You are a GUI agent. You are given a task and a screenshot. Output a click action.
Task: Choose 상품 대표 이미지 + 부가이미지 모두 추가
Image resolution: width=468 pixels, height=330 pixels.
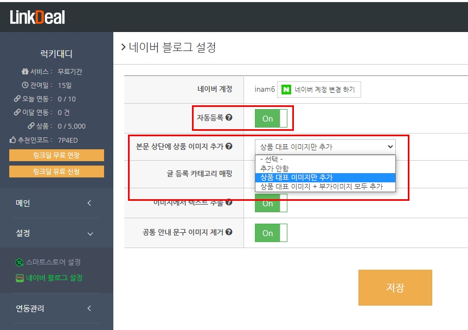325,187
